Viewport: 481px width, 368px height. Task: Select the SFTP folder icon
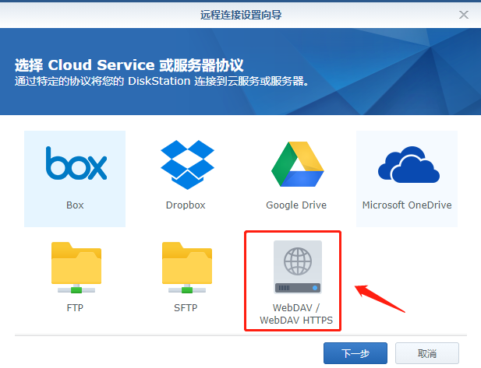pos(187,268)
